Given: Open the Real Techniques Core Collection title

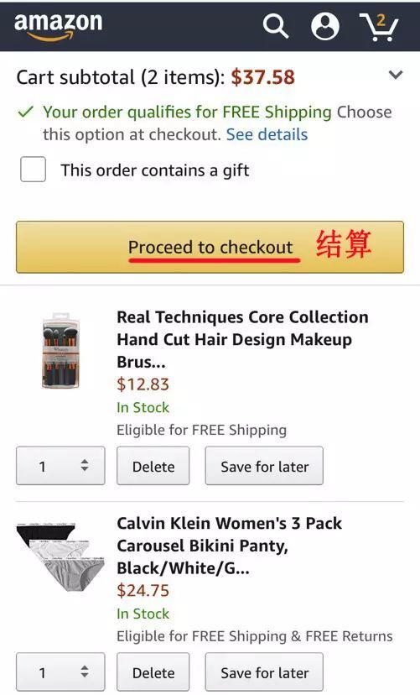Looking at the screenshot, I should [242, 339].
